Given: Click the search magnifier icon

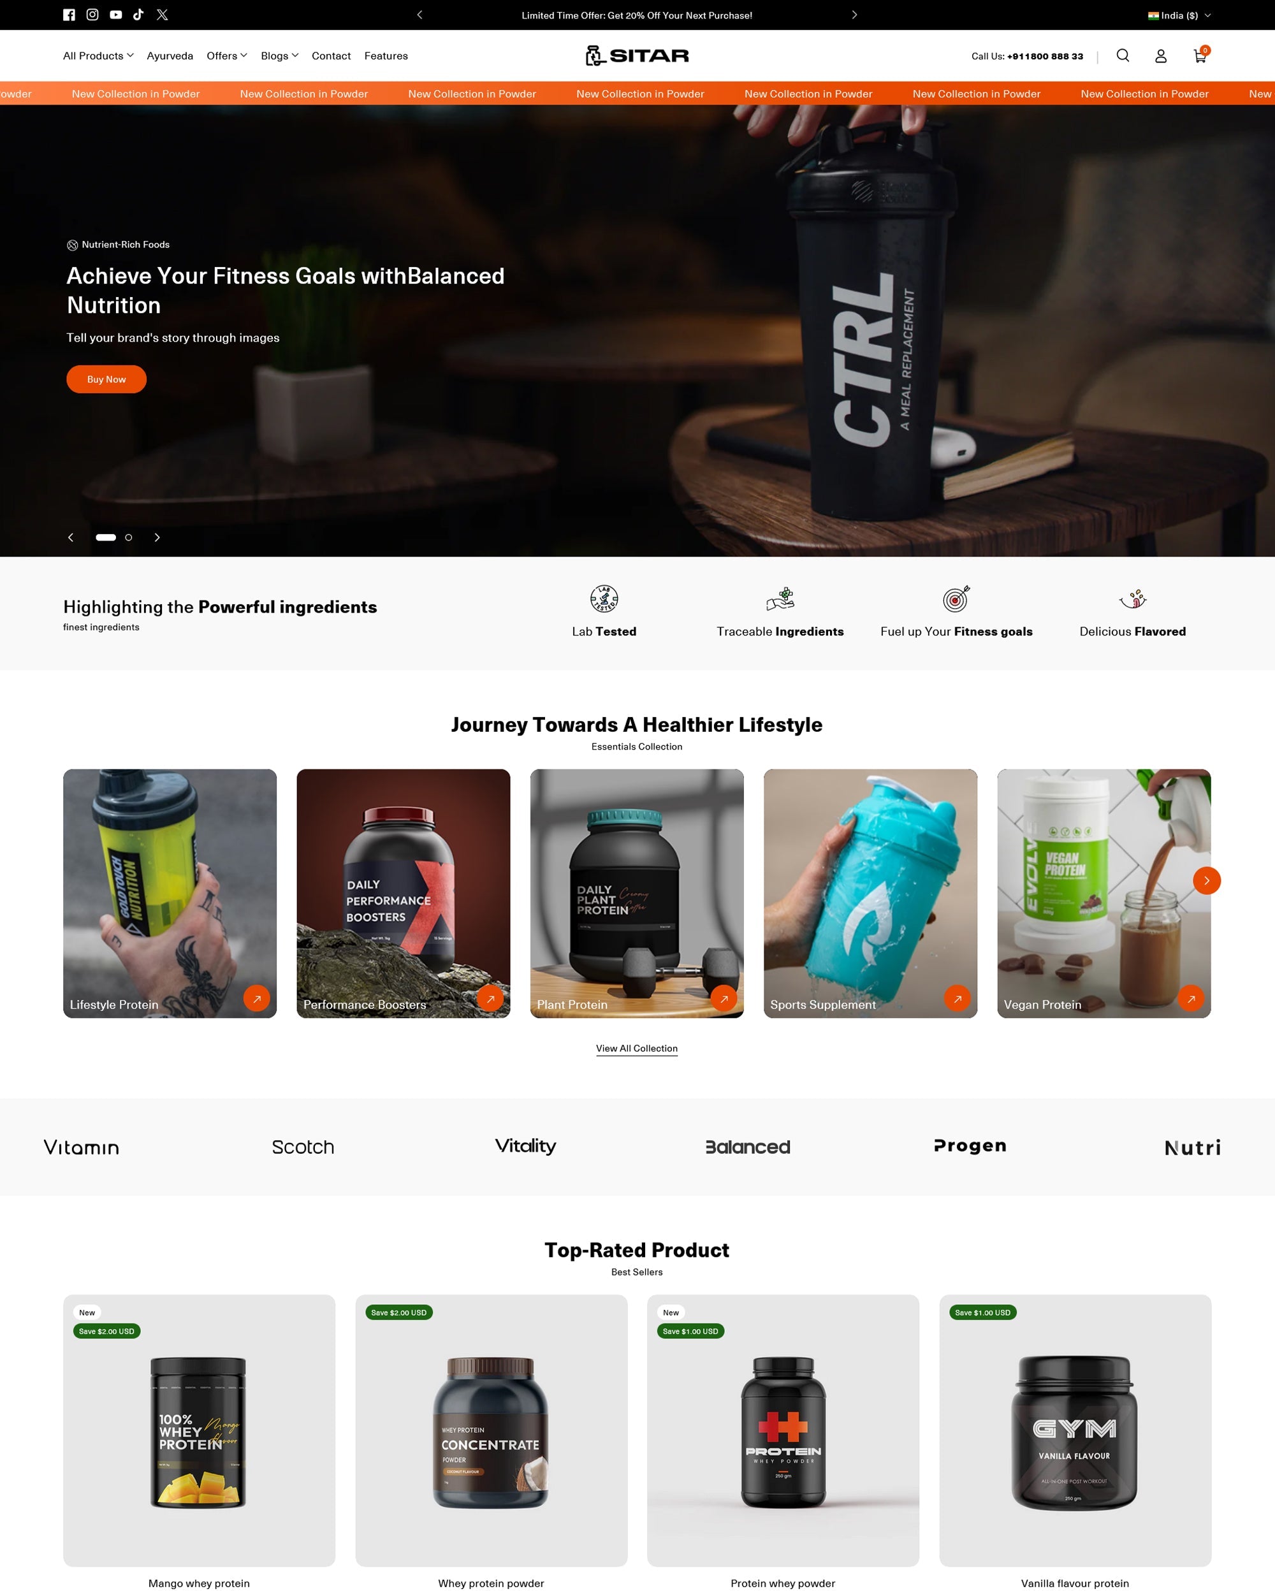Looking at the screenshot, I should click(x=1123, y=55).
